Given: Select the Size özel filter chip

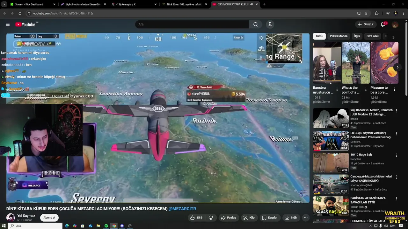Looking at the screenshot, I should [372, 36].
